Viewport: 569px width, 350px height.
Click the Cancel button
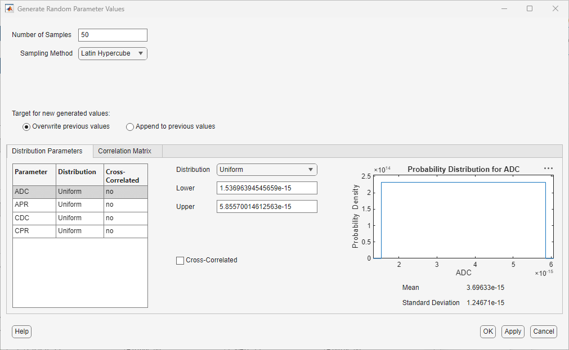543,331
